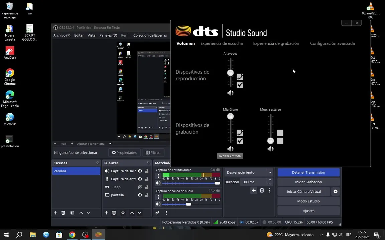Screen dimensions: 385x240
Task: Mute Captura de entrada audio in mixer
Action: [x=158, y=183]
